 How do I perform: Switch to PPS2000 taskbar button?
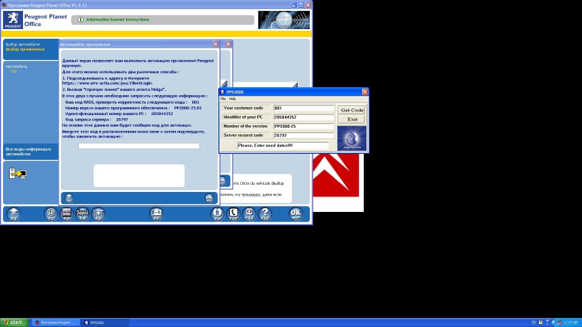(x=105, y=323)
